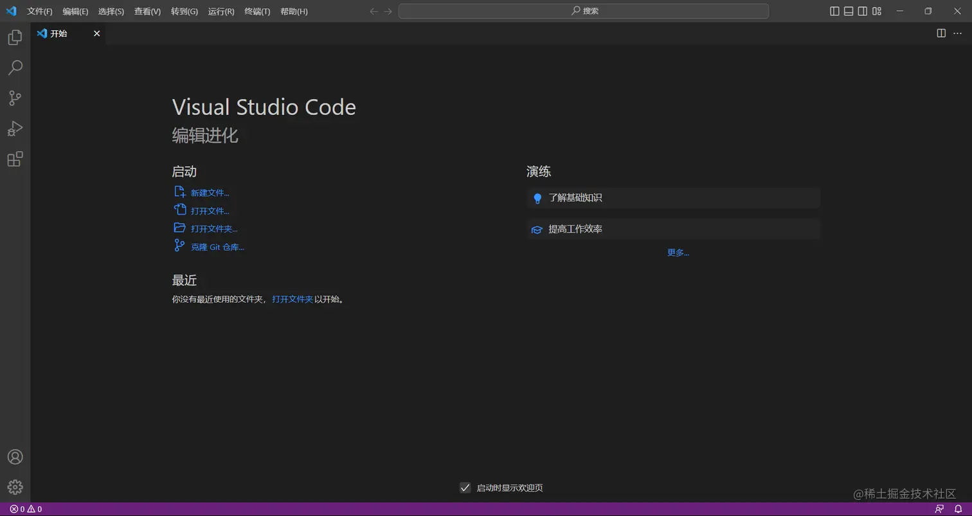Click the 搜索 command center box
The width and height of the screenshot is (972, 516).
pyautogui.click(x=584, y=11)
